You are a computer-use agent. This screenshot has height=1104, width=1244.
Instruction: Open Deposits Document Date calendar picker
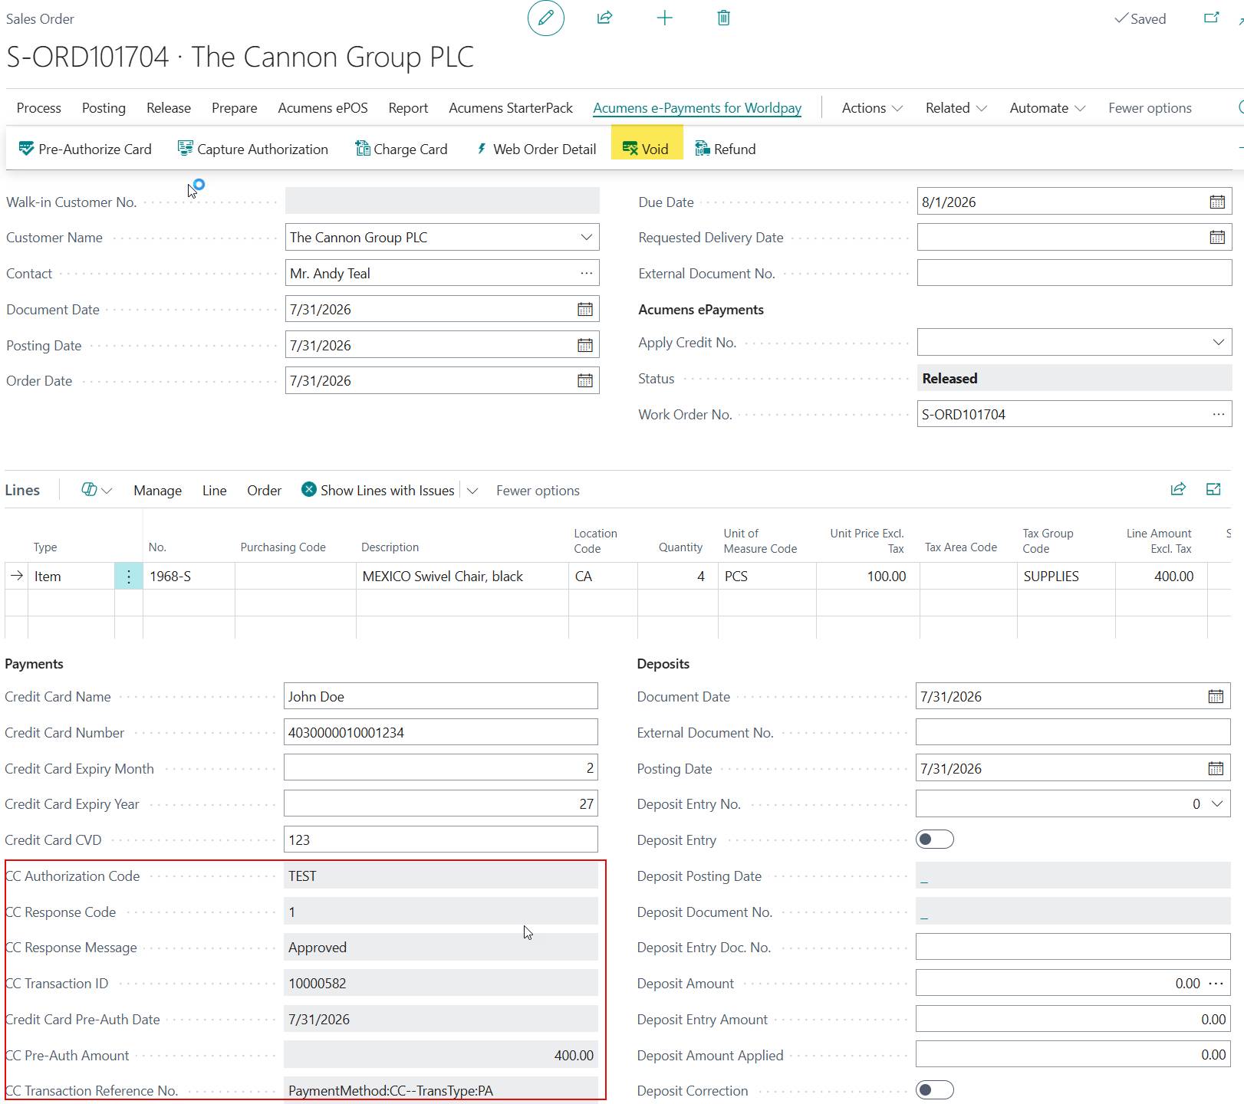[x=1216, y=697]
